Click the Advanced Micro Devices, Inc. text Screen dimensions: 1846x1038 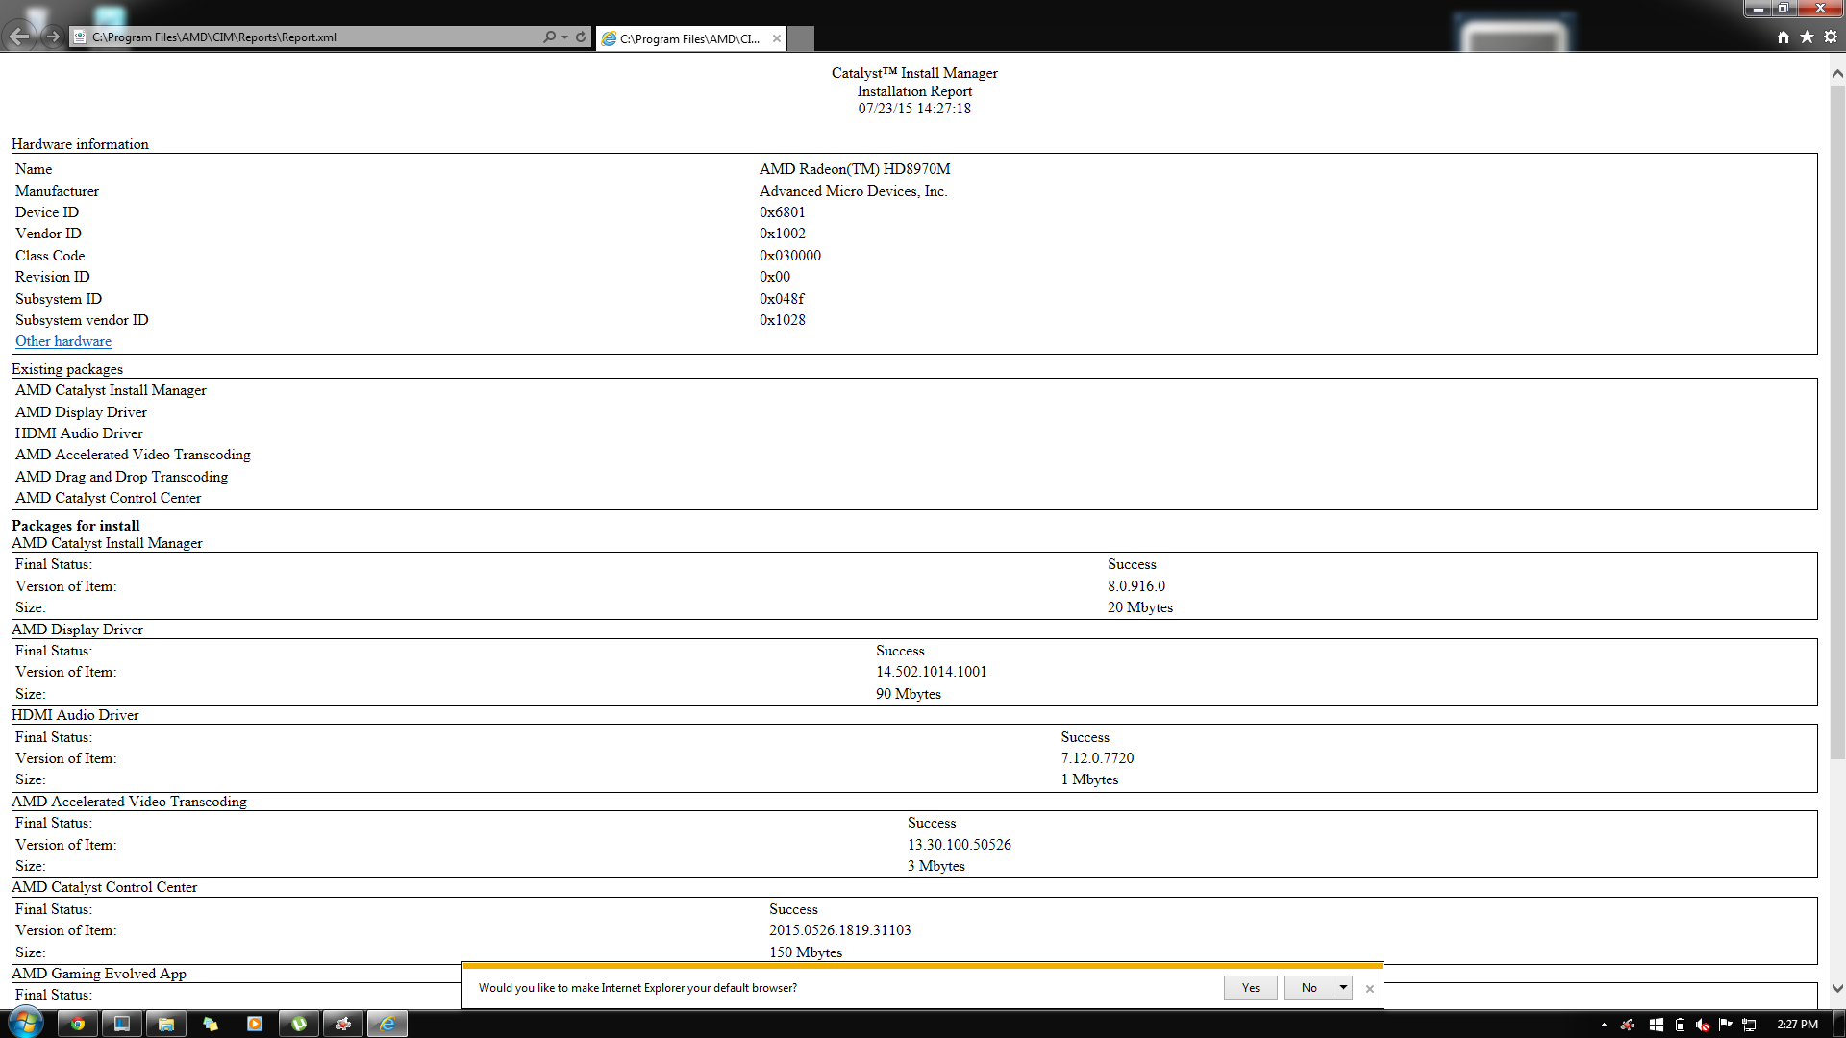tap(854, 191)
